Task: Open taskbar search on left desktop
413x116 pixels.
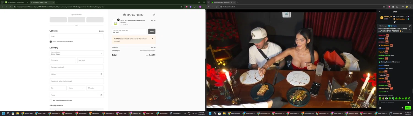Action: (x=8, y=114)
